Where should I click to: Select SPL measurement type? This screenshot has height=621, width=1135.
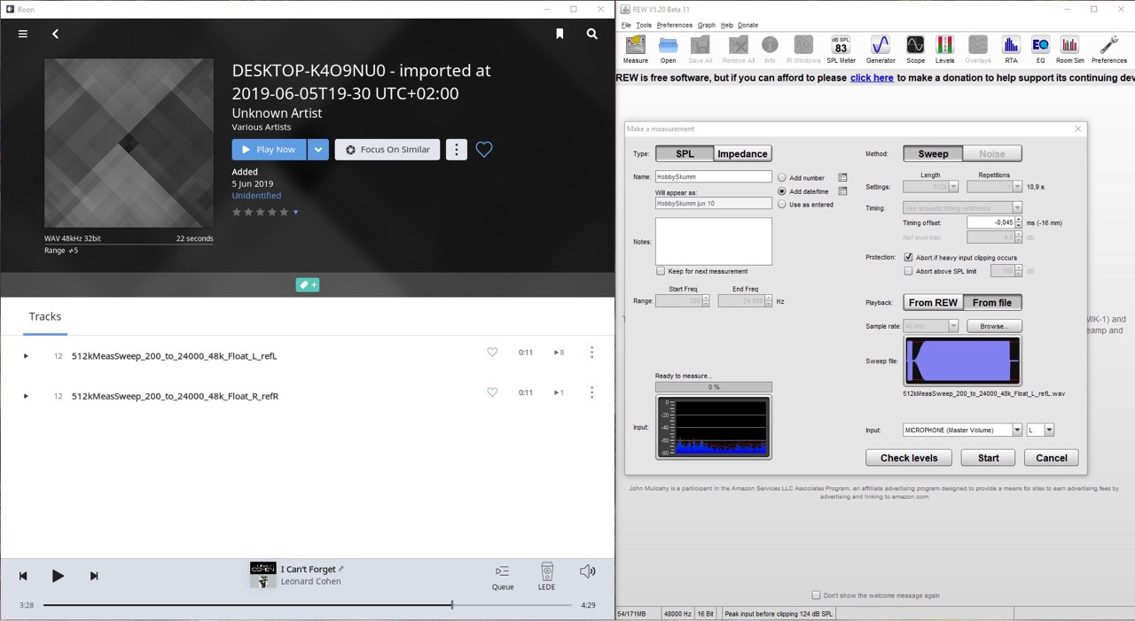(685, 154)
